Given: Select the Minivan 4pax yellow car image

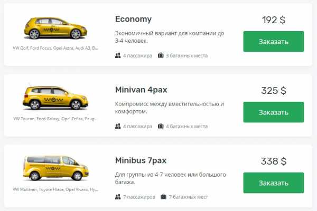Looking at the screenshot, I should 55,98.
